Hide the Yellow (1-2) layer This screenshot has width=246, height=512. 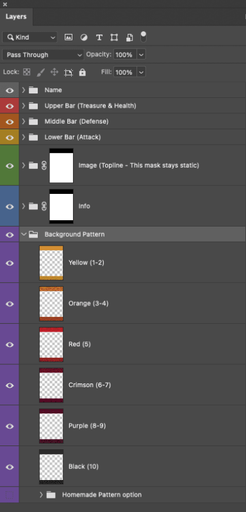[10, 263]
